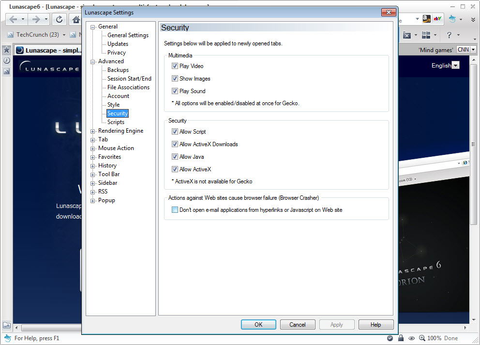Screen dimensions: 480x345
Task: Open the Home page icon
Action: tap(76, 19)
